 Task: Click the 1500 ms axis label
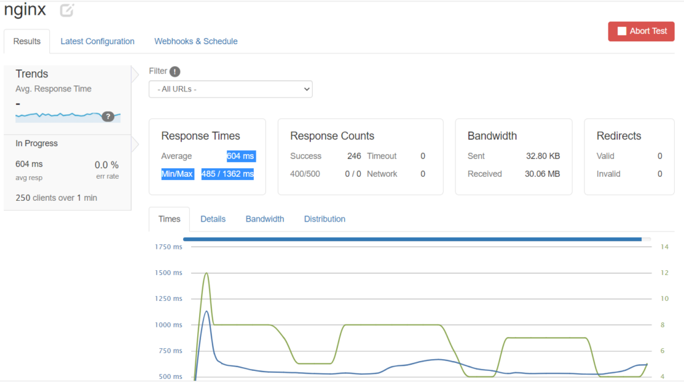pos(168,273)
